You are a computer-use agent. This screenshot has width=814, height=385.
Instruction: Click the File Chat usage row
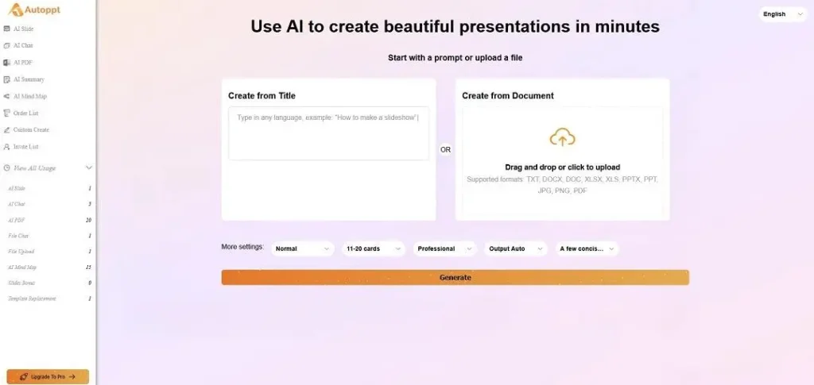[49, 236]
